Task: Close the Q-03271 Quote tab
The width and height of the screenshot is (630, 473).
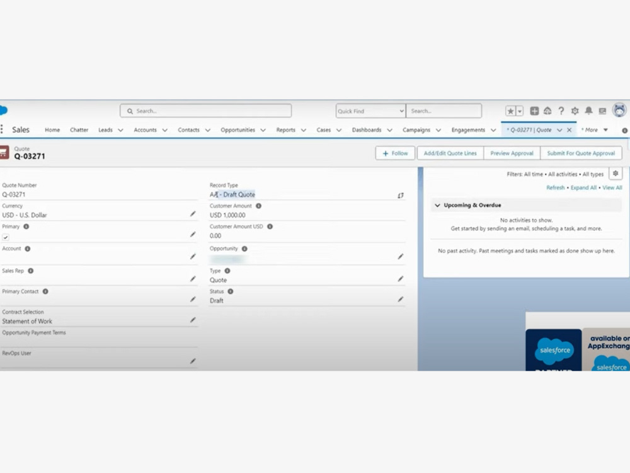Action: [x=570, y=130]
